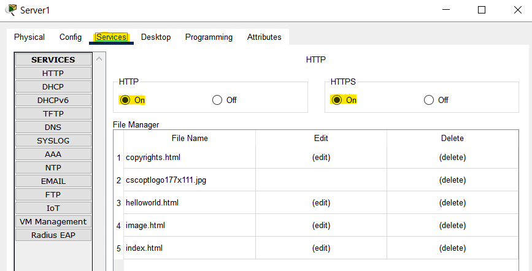Select row number 5 header

(119, 248)
